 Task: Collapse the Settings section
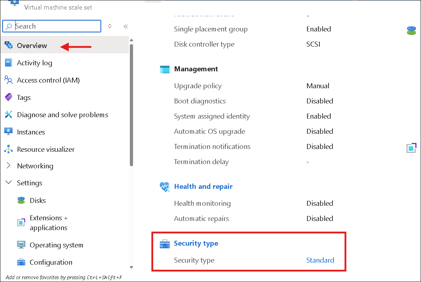tap(8, 183)
